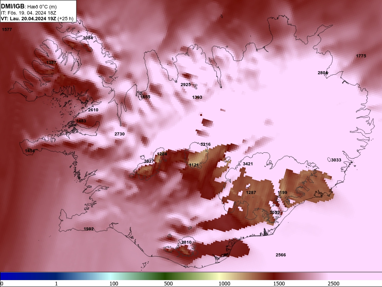Click the color scale label 2500
Viewport: 382px width, 287px height.
pos(333,284)
